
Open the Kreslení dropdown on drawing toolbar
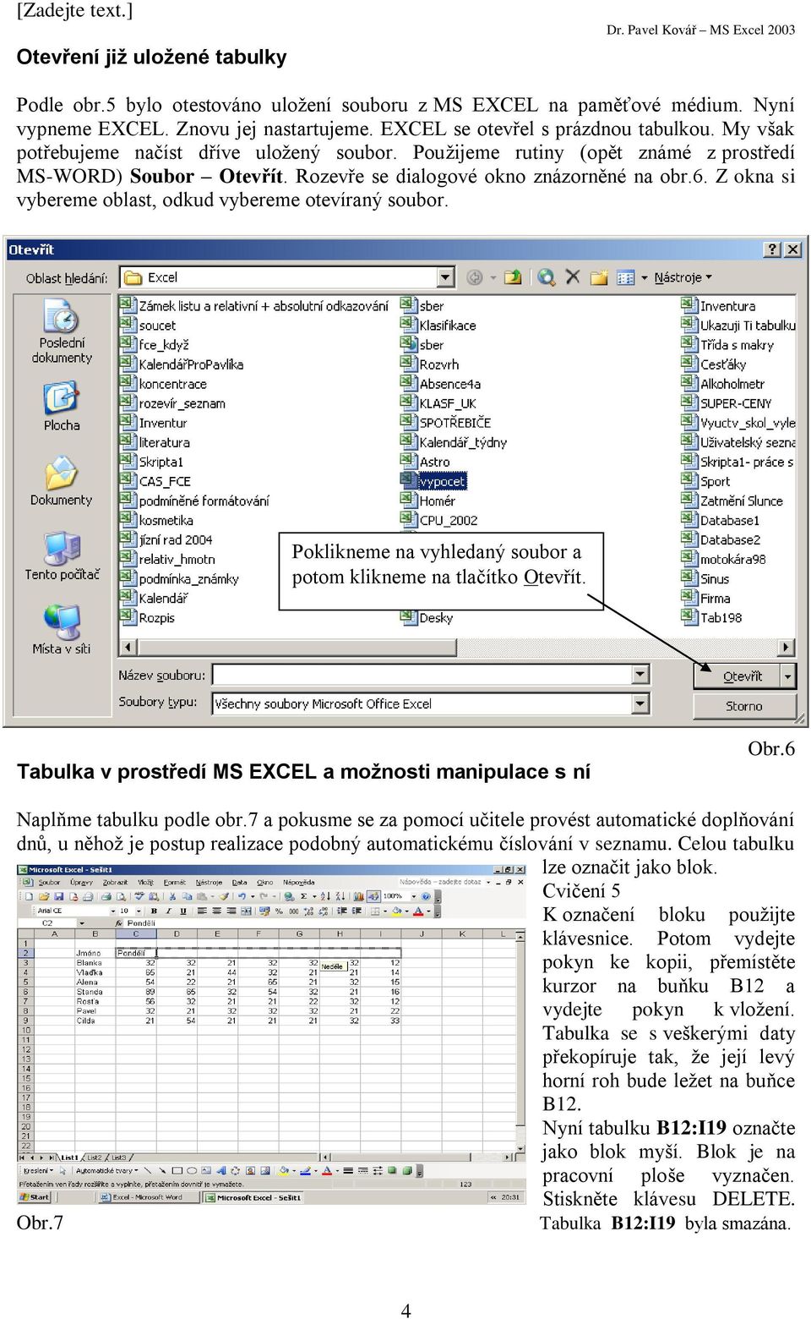38,1171
